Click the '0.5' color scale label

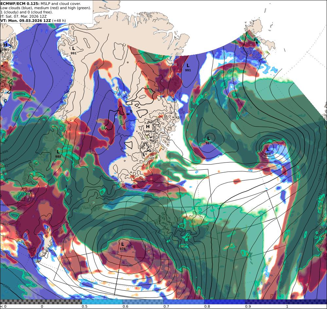pos(84,306)
